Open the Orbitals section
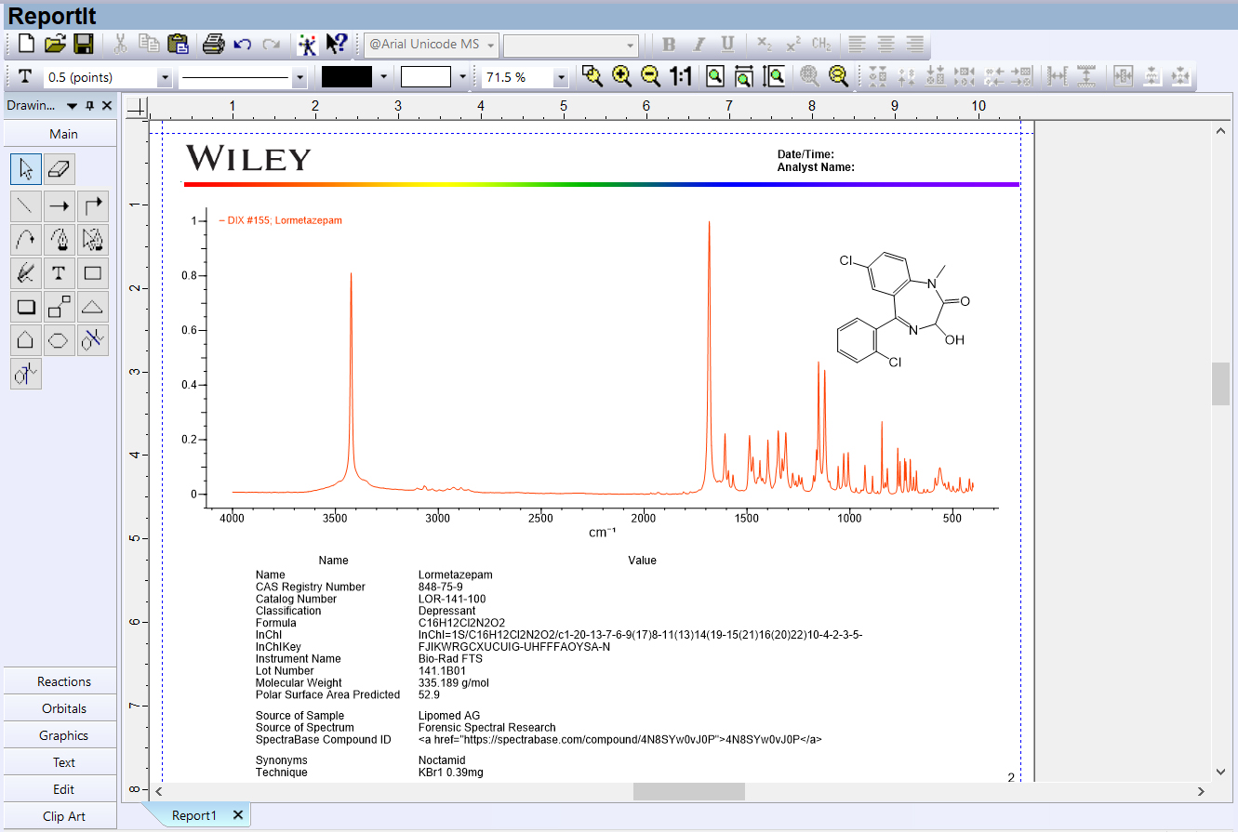The image size is (1238, 832). [x=63, y=708]
